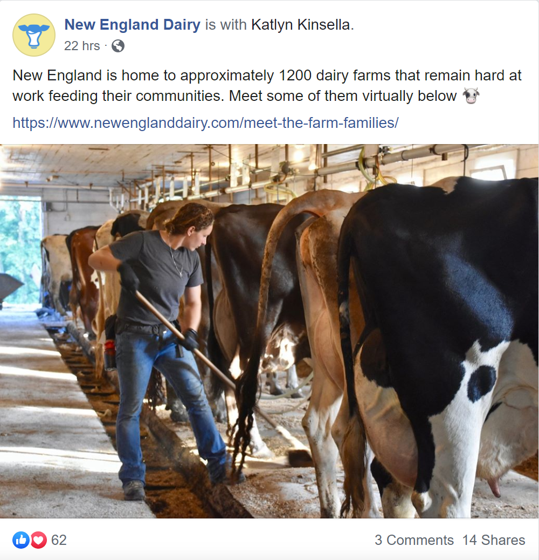View the 14 Shares list

click(x=493, y=540)
